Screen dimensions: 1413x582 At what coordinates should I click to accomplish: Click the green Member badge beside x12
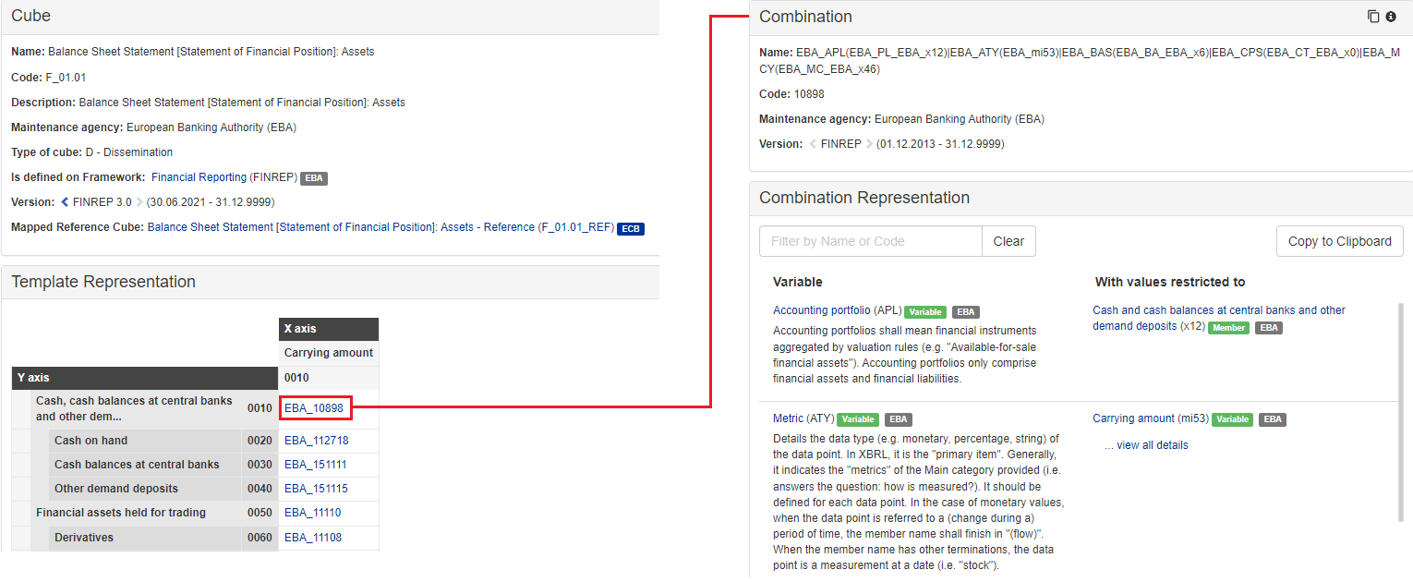click(1228, 328)
